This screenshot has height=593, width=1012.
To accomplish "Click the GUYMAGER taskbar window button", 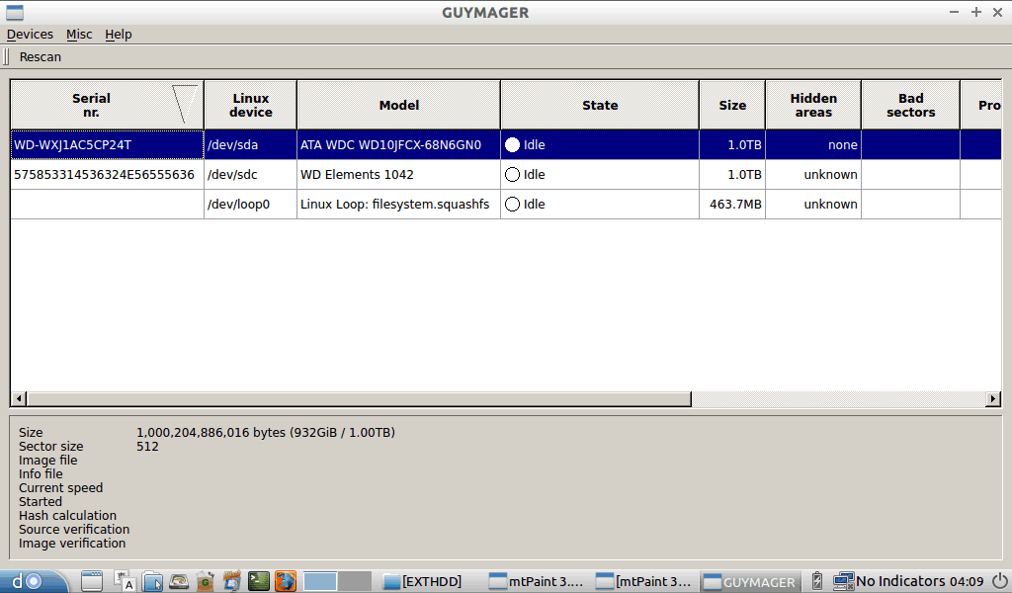I will point(750,581).
